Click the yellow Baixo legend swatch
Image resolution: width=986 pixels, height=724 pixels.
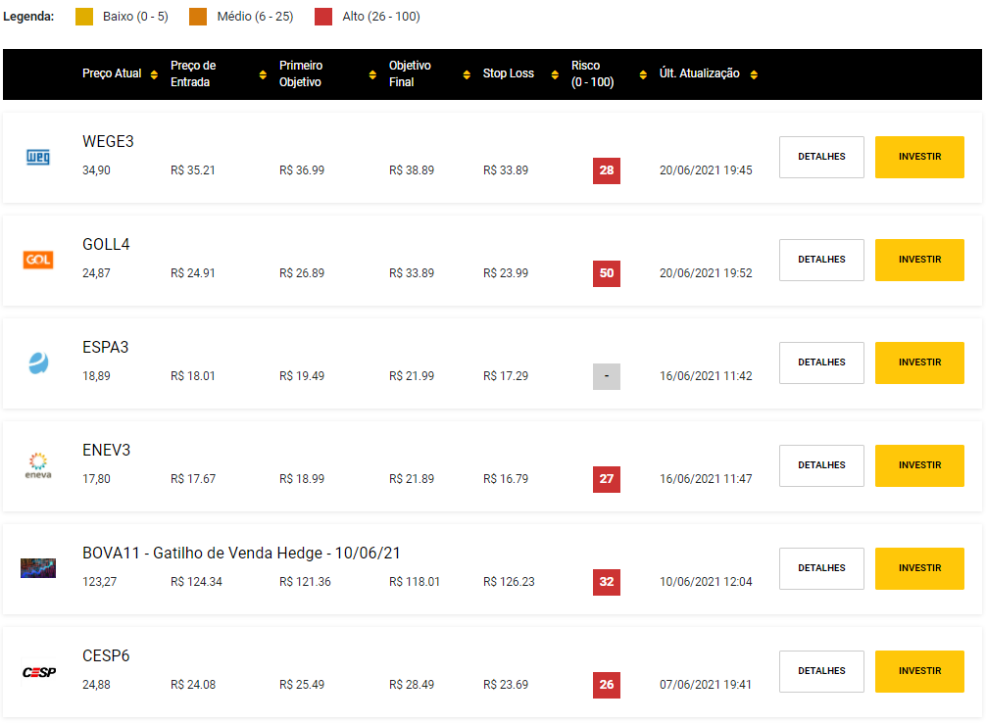pyautogui.click(x=85, y=17)
